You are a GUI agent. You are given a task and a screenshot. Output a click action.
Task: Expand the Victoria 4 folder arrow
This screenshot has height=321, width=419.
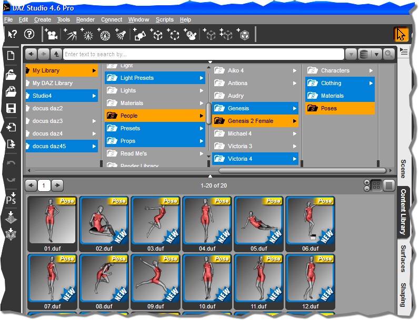pos(294,159)
